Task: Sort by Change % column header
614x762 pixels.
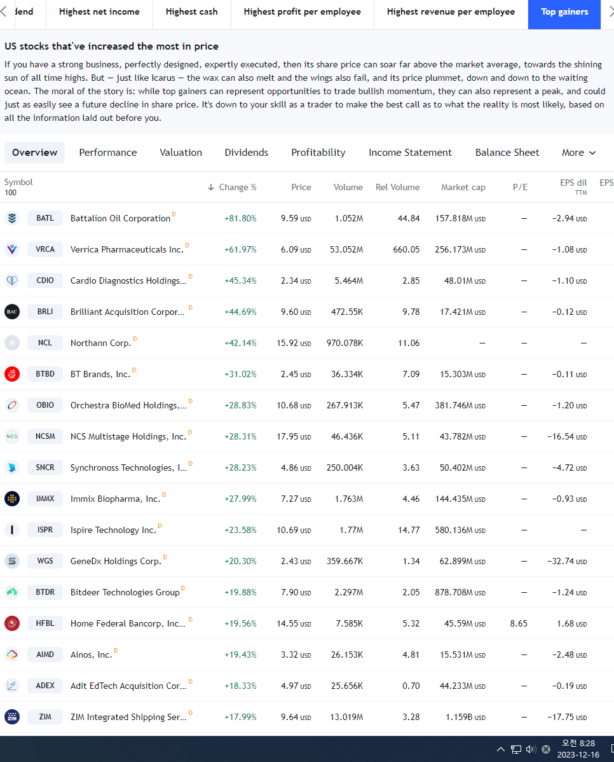Action: [x=232, y=187]
